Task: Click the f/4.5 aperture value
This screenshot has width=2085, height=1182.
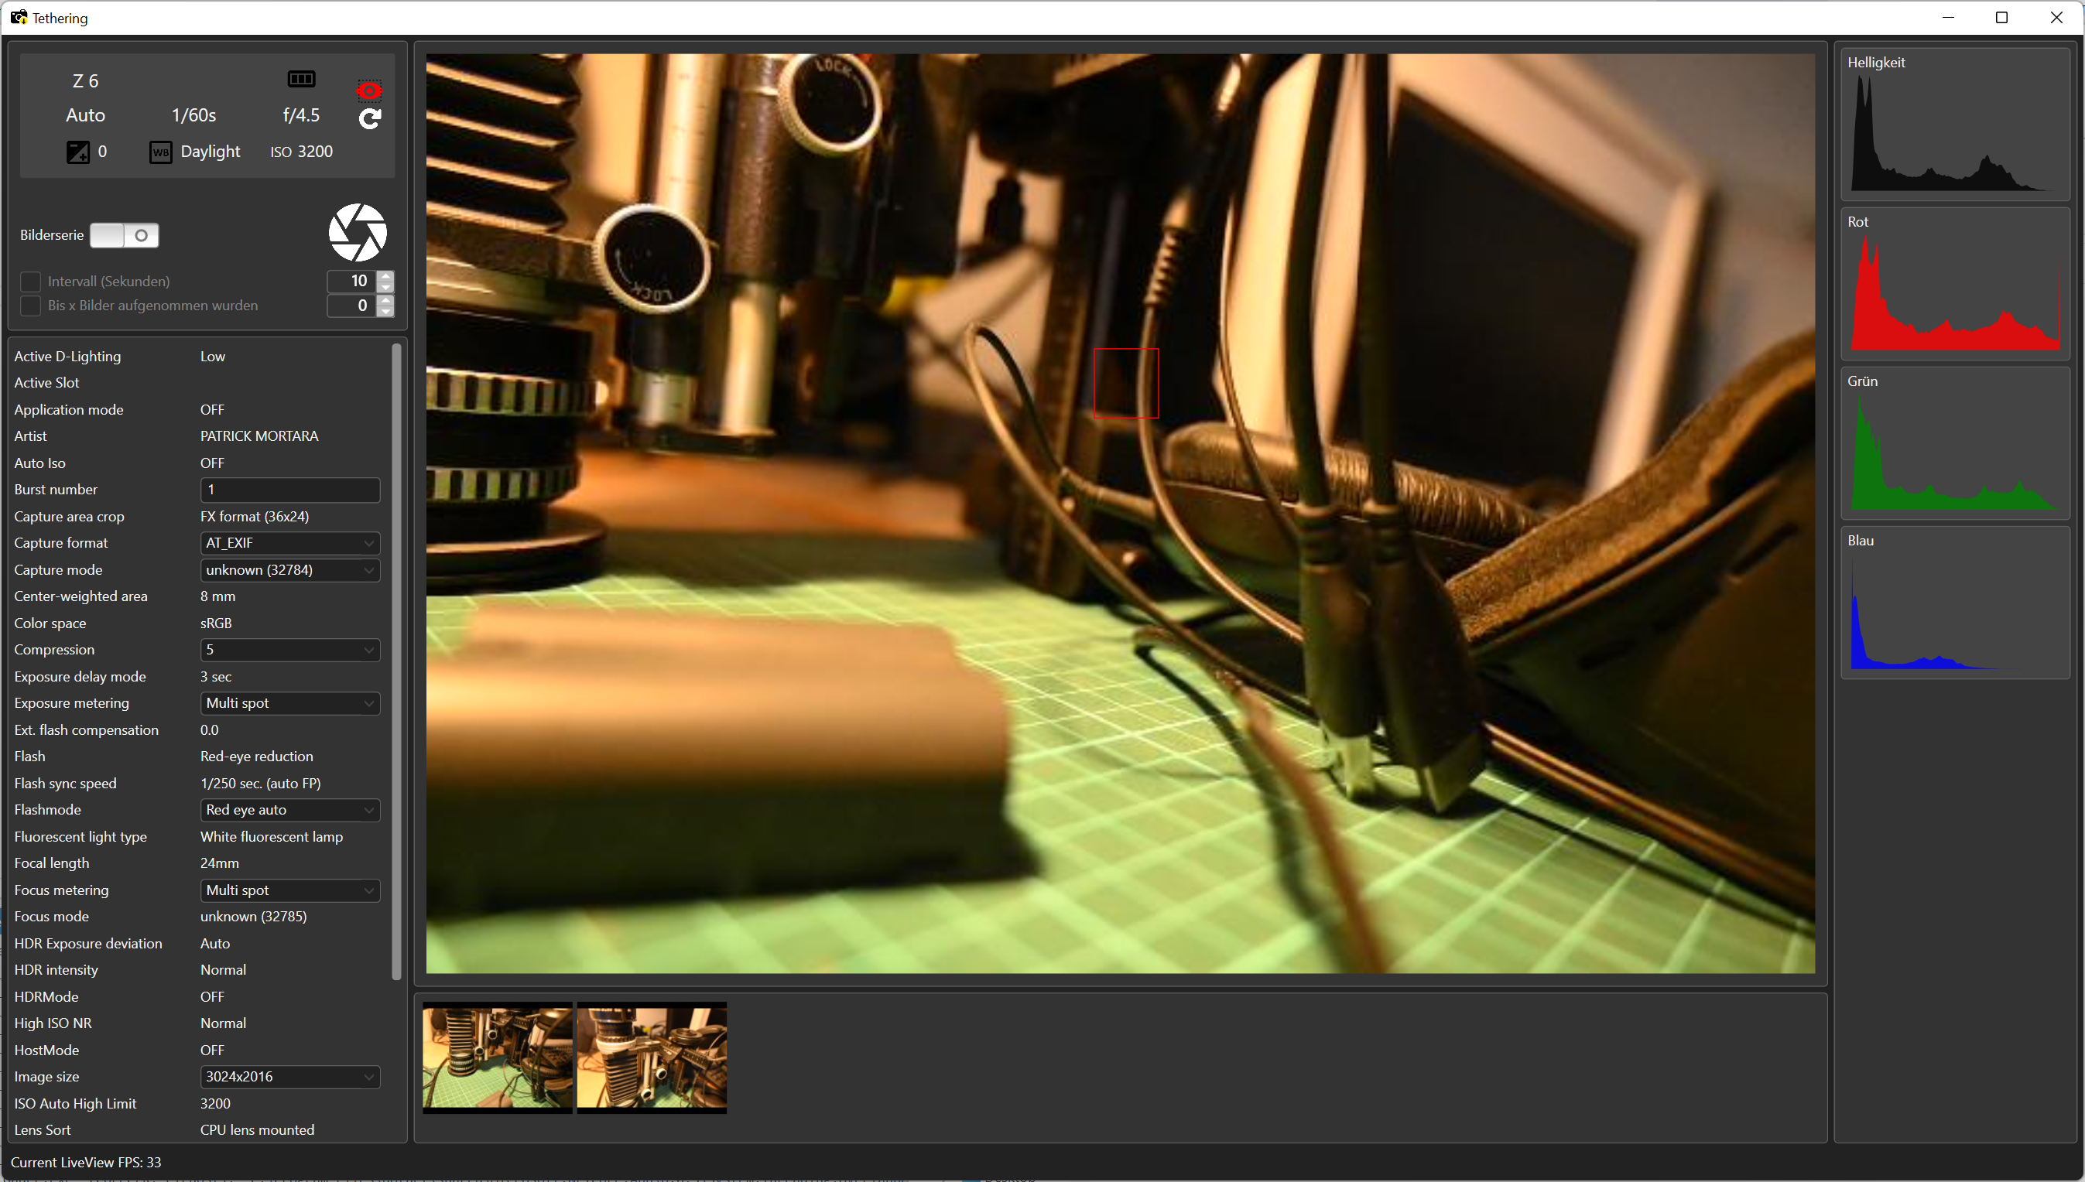Action: [x=300, y=115]
